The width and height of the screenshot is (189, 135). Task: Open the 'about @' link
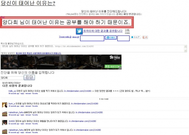pyautogui.click(x=76, y=37)
